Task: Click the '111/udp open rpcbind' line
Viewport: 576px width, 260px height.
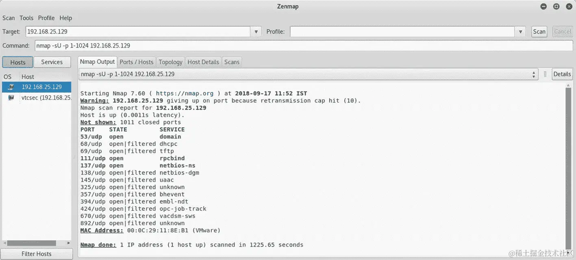Action: pos(133,158)
